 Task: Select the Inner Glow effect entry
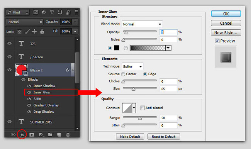pyautogui.click(x=42, y=92)
